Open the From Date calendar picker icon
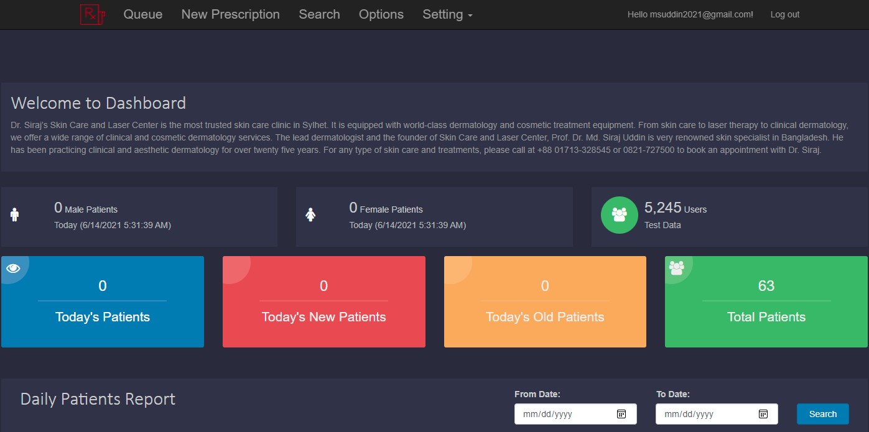Image resolution: width=869 pixels, height=432 pixels. point(621,414)
